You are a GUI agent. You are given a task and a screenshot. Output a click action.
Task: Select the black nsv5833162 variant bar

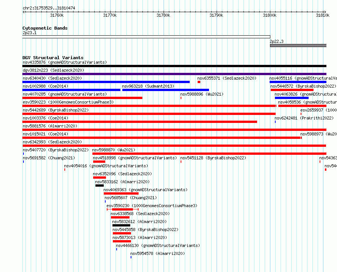100,186
